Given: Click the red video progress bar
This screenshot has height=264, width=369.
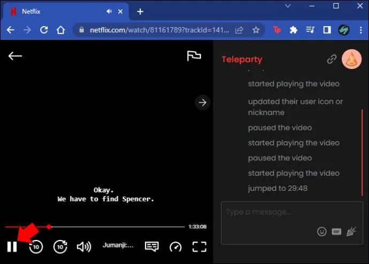Looking at the screenshot, I should click(95, 227).
